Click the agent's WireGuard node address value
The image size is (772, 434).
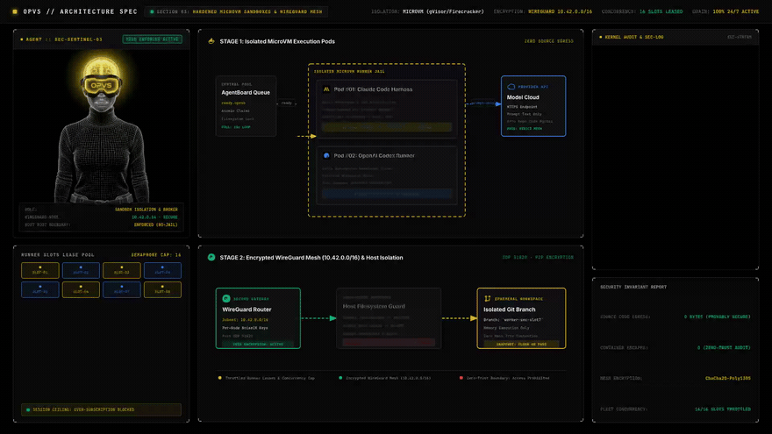[x=154, y=217]
